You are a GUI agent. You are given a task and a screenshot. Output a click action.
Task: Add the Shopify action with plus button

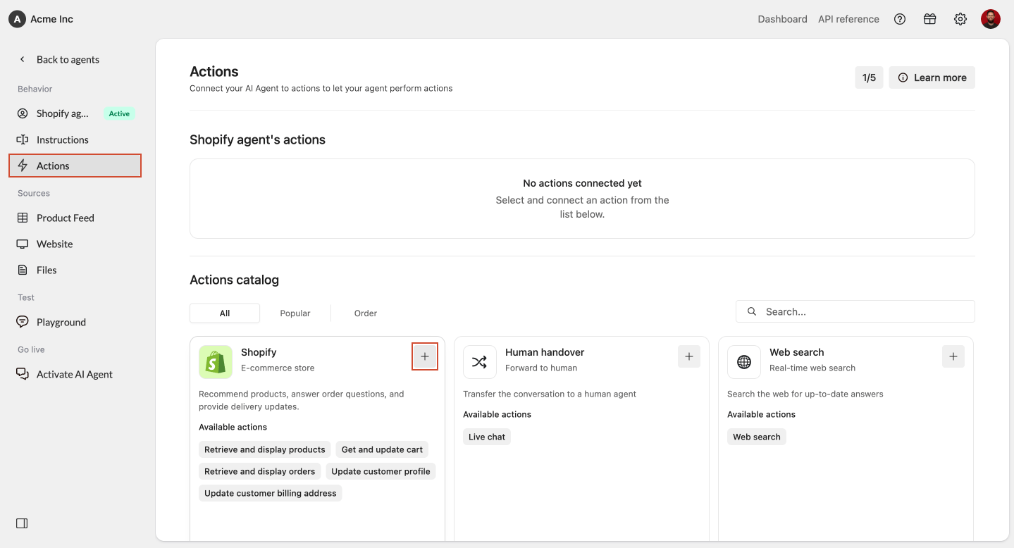(x=425, y=356)
